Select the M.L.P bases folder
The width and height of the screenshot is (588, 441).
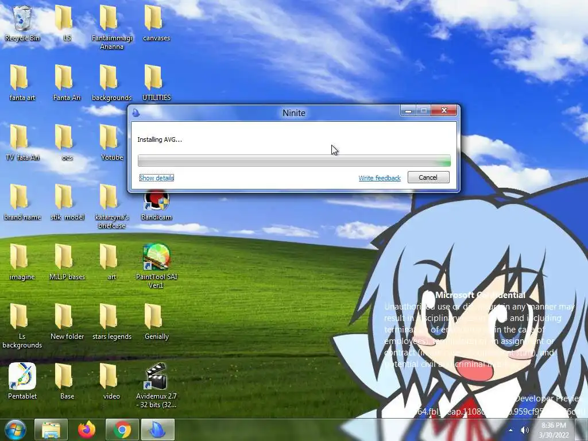pos(67,262)
